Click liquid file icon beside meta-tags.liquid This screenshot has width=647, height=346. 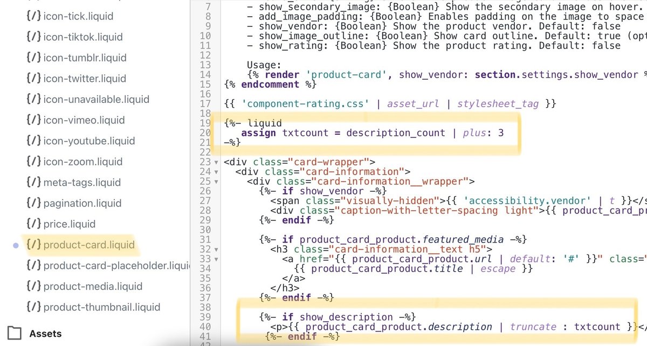coord(33,182)
